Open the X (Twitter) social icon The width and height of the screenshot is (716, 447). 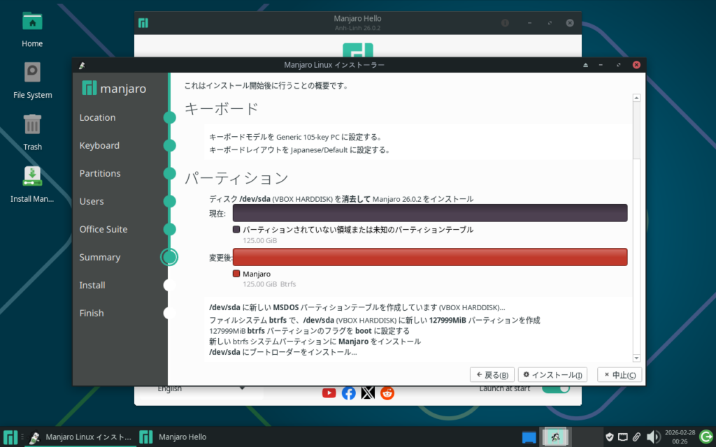368,393
